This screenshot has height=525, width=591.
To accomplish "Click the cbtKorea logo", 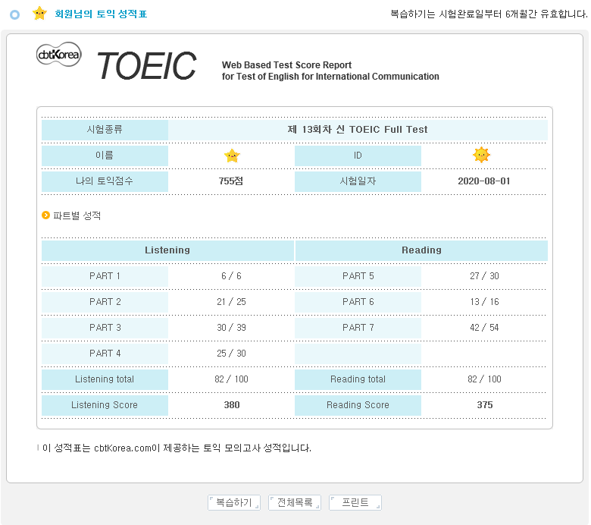I will click(x=59, y=55).
